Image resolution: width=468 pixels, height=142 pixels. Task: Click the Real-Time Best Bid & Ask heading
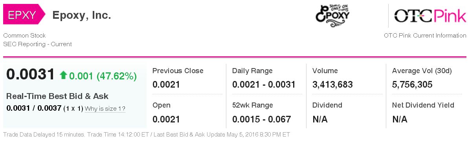[x=57, y=96]
